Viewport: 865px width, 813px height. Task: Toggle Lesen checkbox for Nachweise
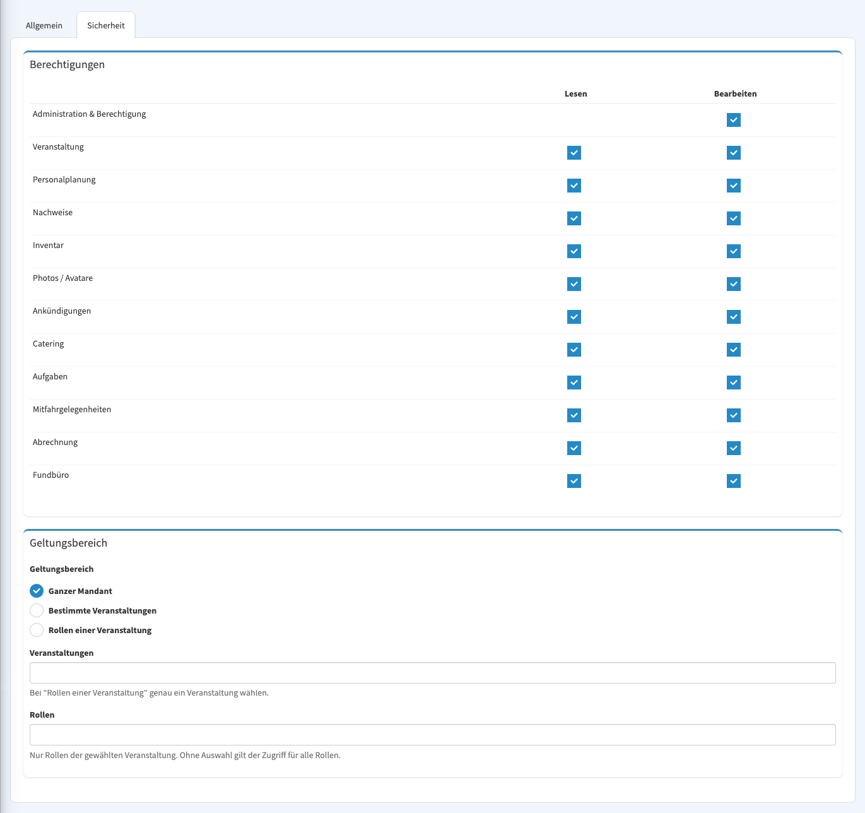(x=574, y=218)
